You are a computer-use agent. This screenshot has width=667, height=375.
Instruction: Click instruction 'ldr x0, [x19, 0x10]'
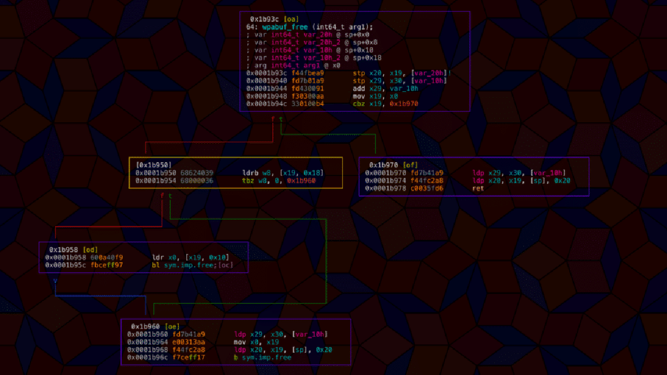click(190, 257)
